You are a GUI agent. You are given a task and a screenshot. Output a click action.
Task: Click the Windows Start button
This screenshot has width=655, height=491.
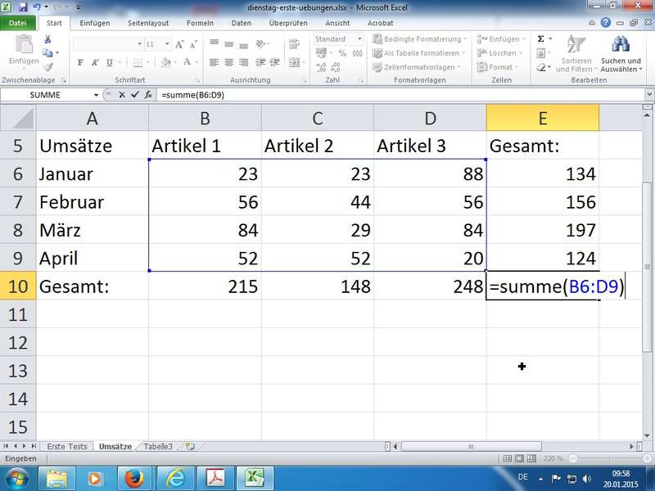[16, 477]
